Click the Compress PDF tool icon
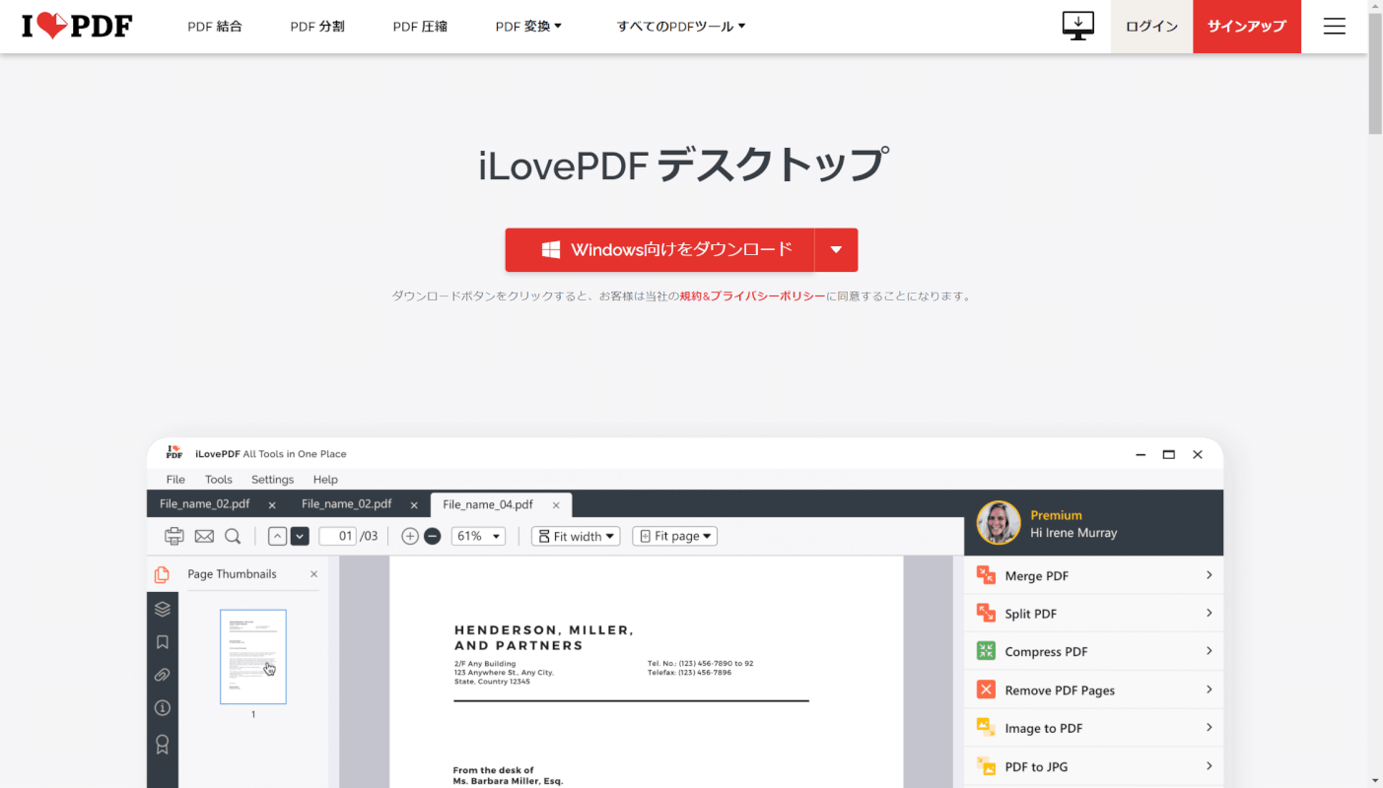Viewport: 1383px width, 788px height. click(986, 651)
